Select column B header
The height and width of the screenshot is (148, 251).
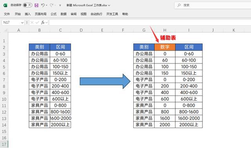[39, 30]
